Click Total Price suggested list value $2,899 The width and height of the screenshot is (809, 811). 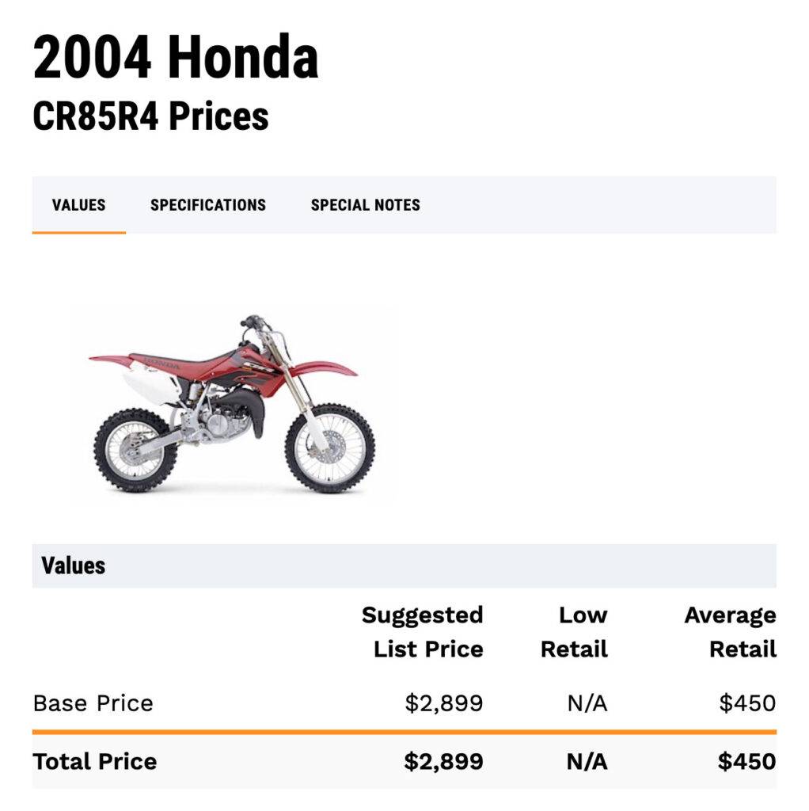pyautogui.click(x=443, y=762)
